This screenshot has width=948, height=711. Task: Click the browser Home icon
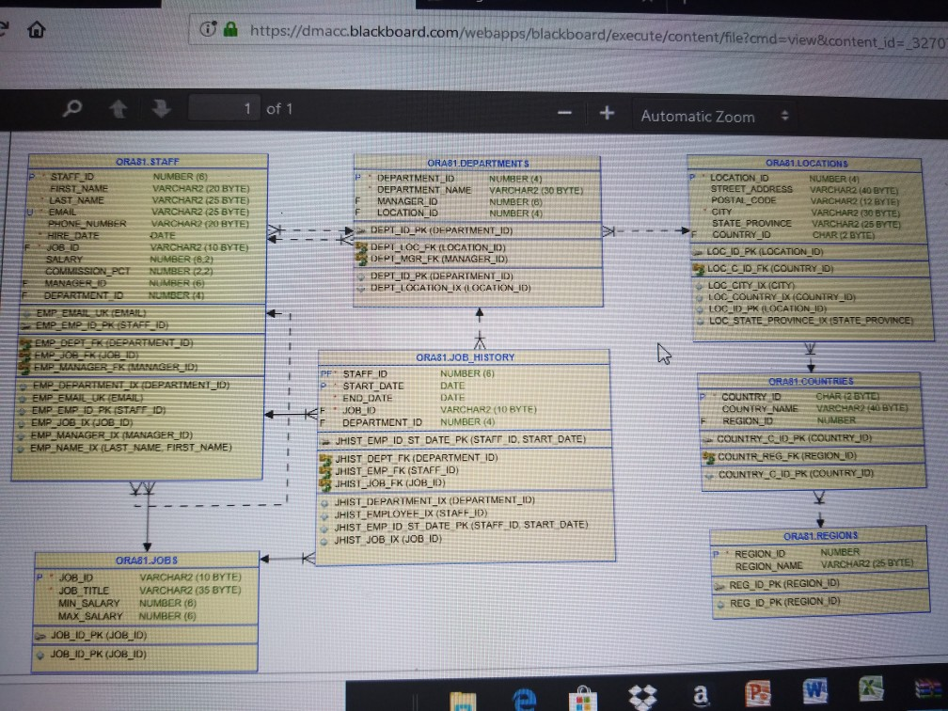point(37,29)
